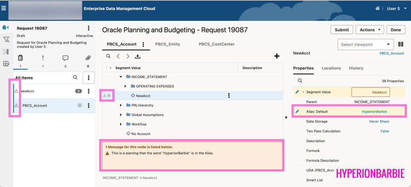Click the pencil icon for Alias: Default
Image resolution: width=411 pixels, height=187 pixels.
coord(297,111)
